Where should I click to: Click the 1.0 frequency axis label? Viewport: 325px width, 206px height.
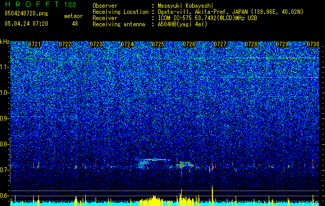[4, 93]
